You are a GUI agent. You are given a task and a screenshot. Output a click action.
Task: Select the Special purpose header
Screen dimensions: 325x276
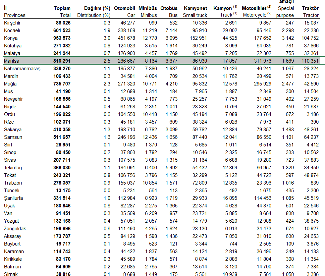285,12
